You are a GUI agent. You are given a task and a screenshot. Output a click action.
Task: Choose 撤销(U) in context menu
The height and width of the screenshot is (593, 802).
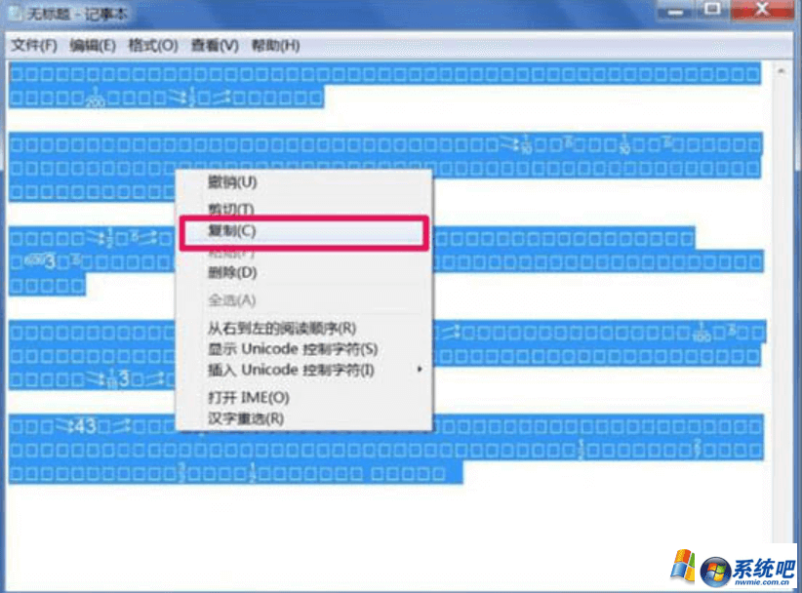point(303,182)
